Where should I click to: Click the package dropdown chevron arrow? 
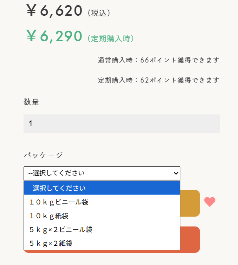(x=175, y=173)
